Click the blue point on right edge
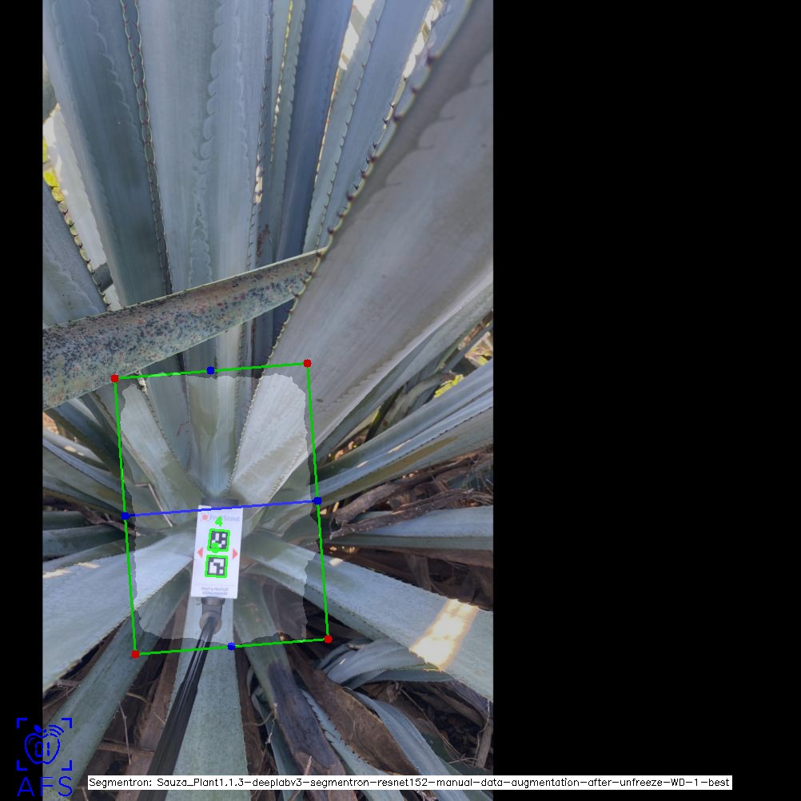This screenshot has width=801, height=801. (x=317, y=501)
